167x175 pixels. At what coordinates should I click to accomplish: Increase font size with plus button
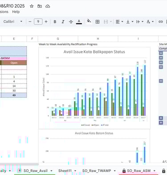46,21
